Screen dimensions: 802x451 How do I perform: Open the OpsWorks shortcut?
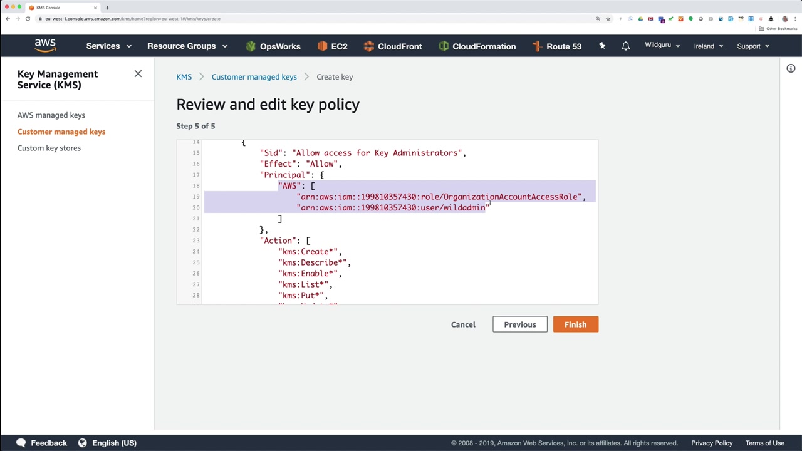point(273,46)
